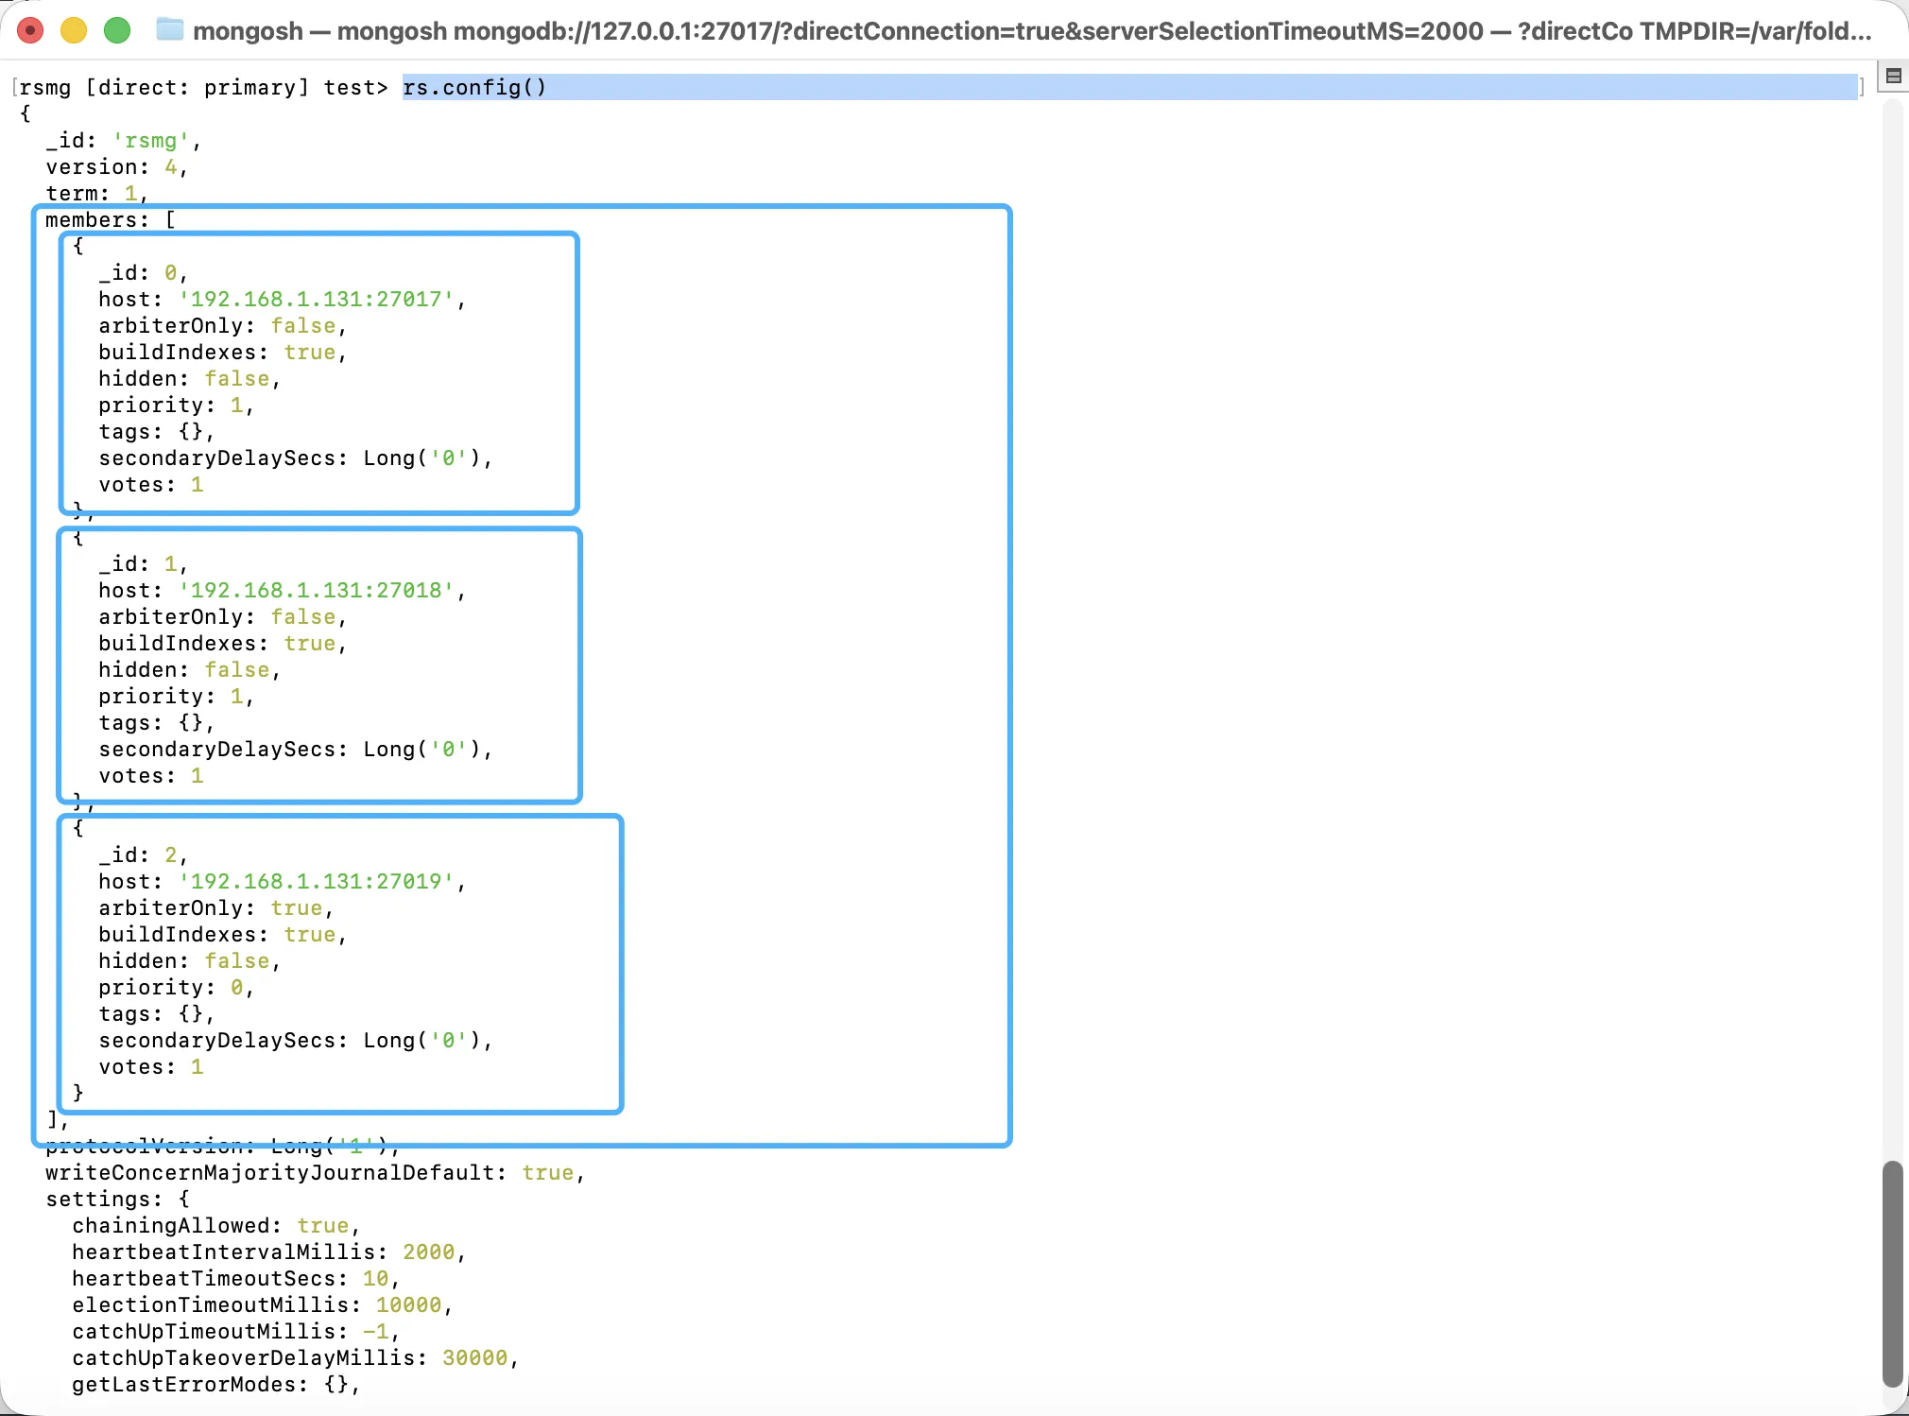The height and width of the screenshot is (1416, 1909).
Task: Click the folder proxy icon in title bar
Action: click(x=170, y=30)
